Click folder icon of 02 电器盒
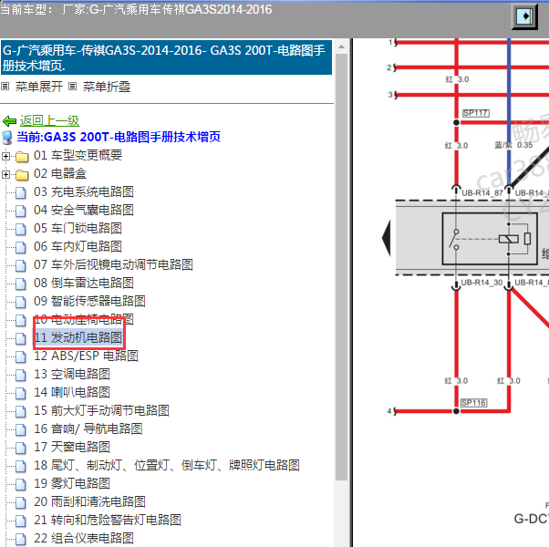The height and width of the screenshot is (547, 549). 22,175
